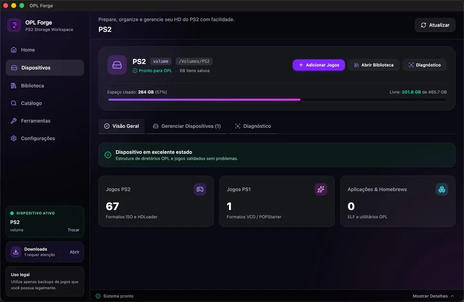
Task: Open Catálogo section in sidebar
Action: (44, 103)
